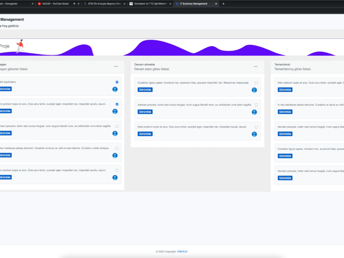Click the YouTube Music tab favicon
This screenshot has width=344, height=258.
[x=39, y=4]
